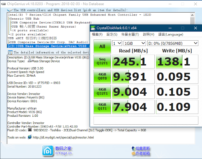Click the magnifier icon beside detailed information heading
This screenshot has height=159, width=202.
point(10,52)
